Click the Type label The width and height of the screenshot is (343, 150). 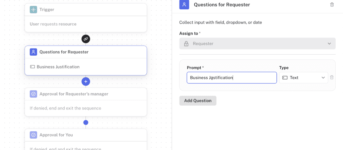(x=284, y=68)
